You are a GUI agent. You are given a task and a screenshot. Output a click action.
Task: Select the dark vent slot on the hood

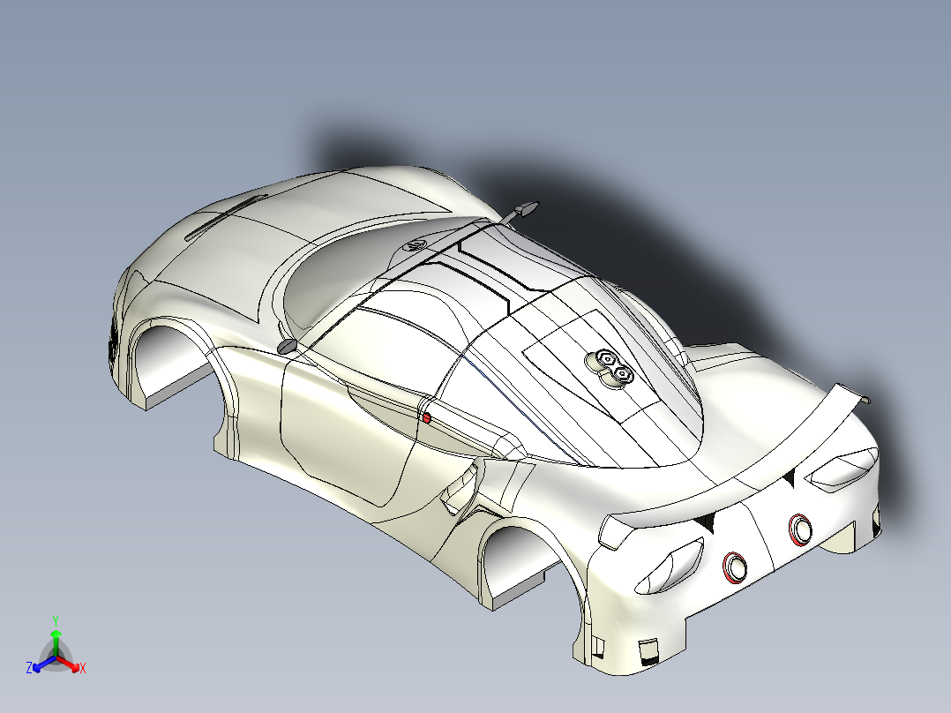[227, 216]
